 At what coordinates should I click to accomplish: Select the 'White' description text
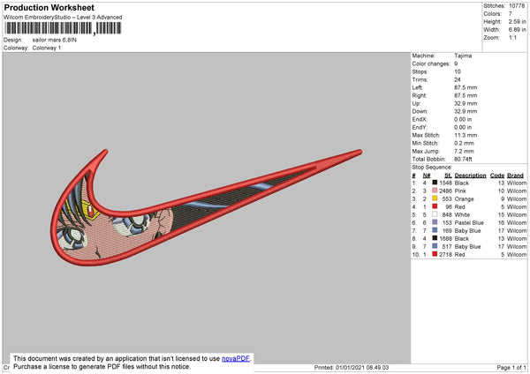[462, 214]
